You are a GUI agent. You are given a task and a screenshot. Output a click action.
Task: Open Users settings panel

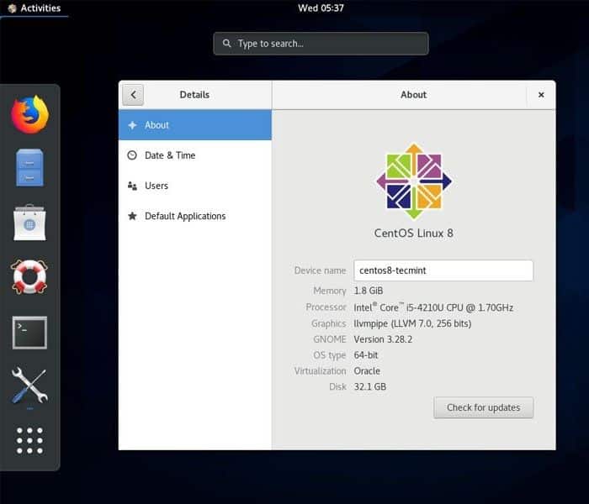pyautogui.click(x=195, y=186)
